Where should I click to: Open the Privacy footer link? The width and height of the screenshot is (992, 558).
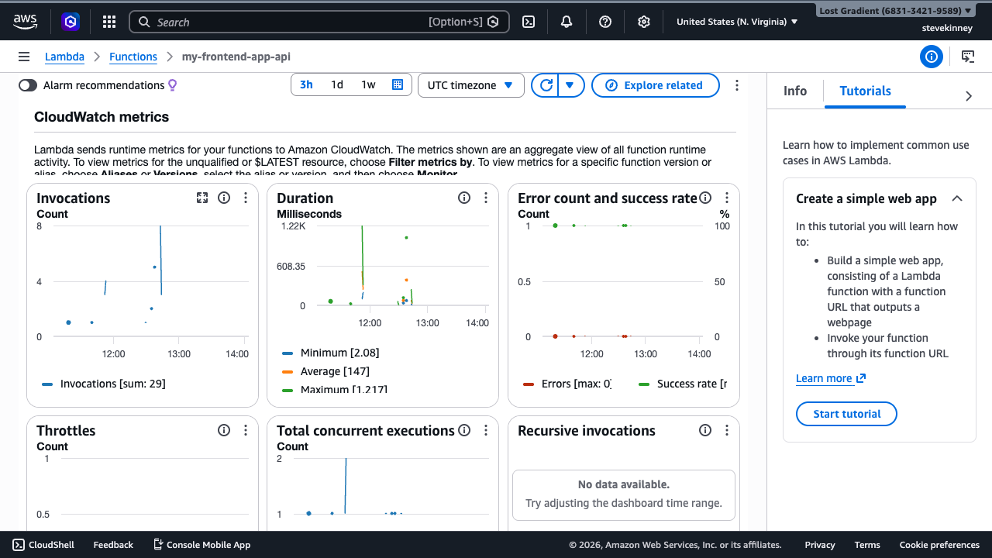tap(820, 545)
